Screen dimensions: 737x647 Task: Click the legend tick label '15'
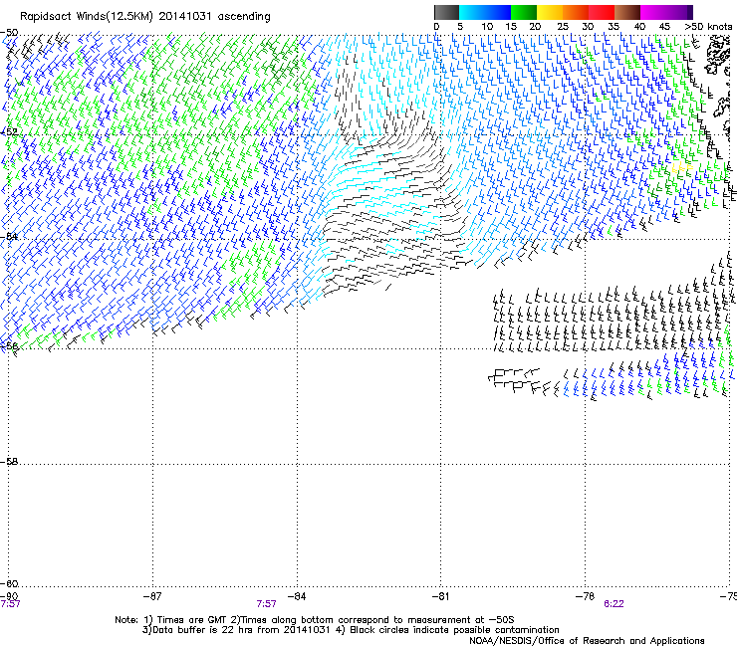pos(511,27)
